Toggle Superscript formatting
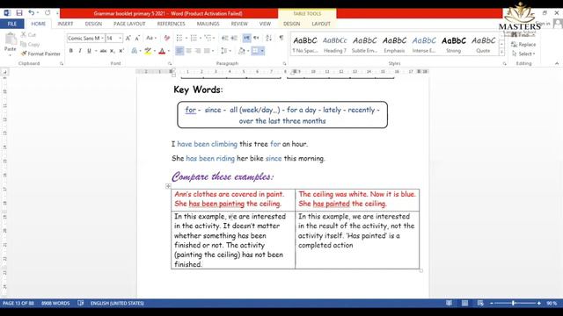Screen dimensions: 563x316 [x=121, y=51]
